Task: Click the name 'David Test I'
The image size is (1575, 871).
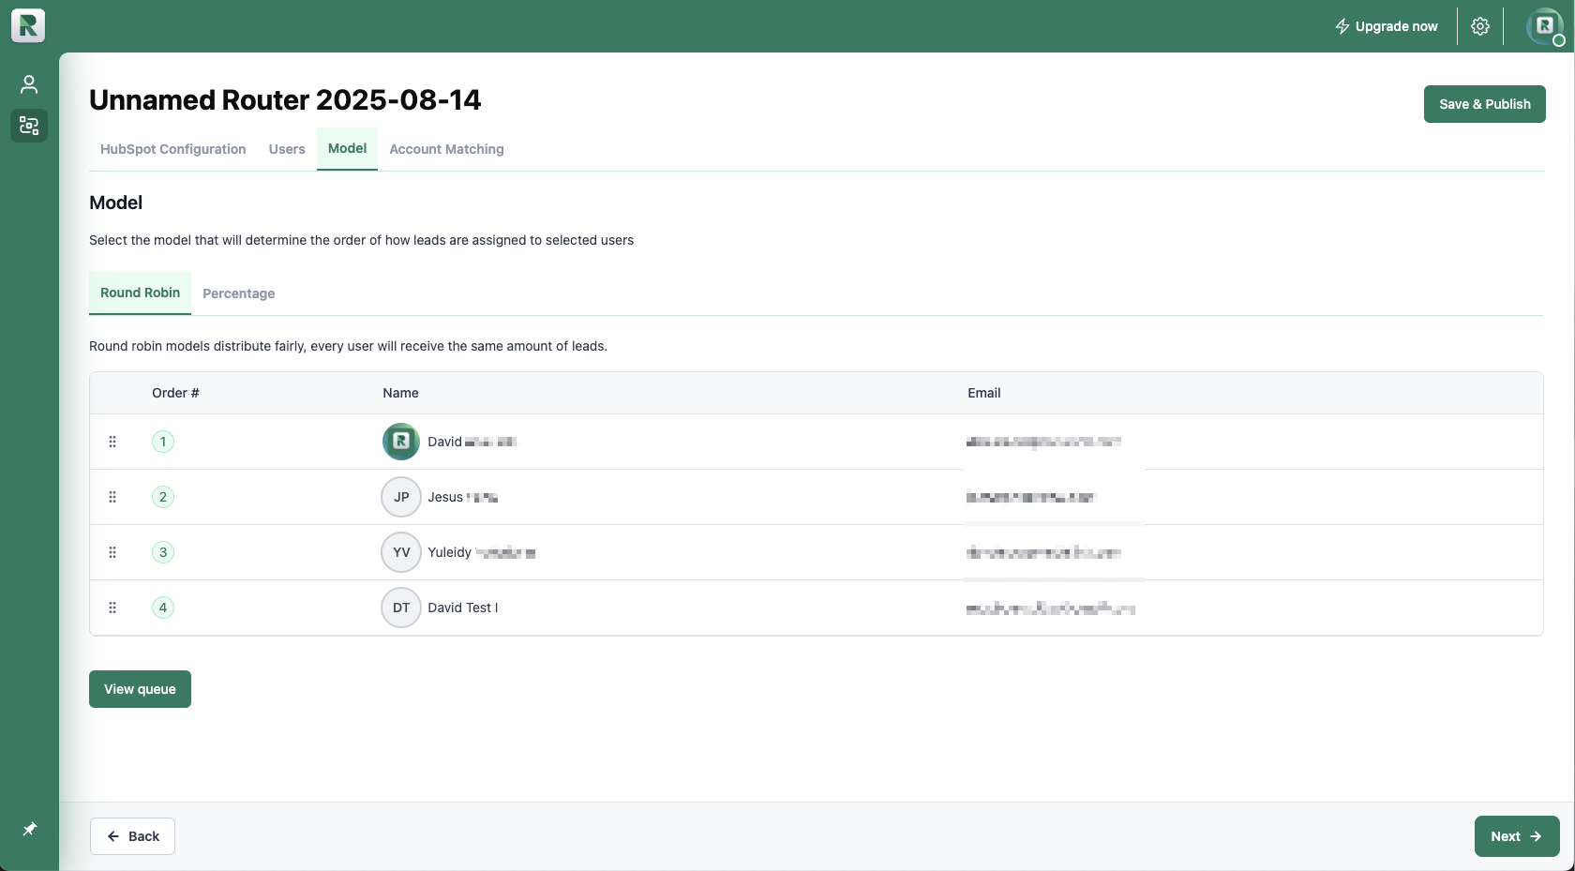Action: [463, 608]
